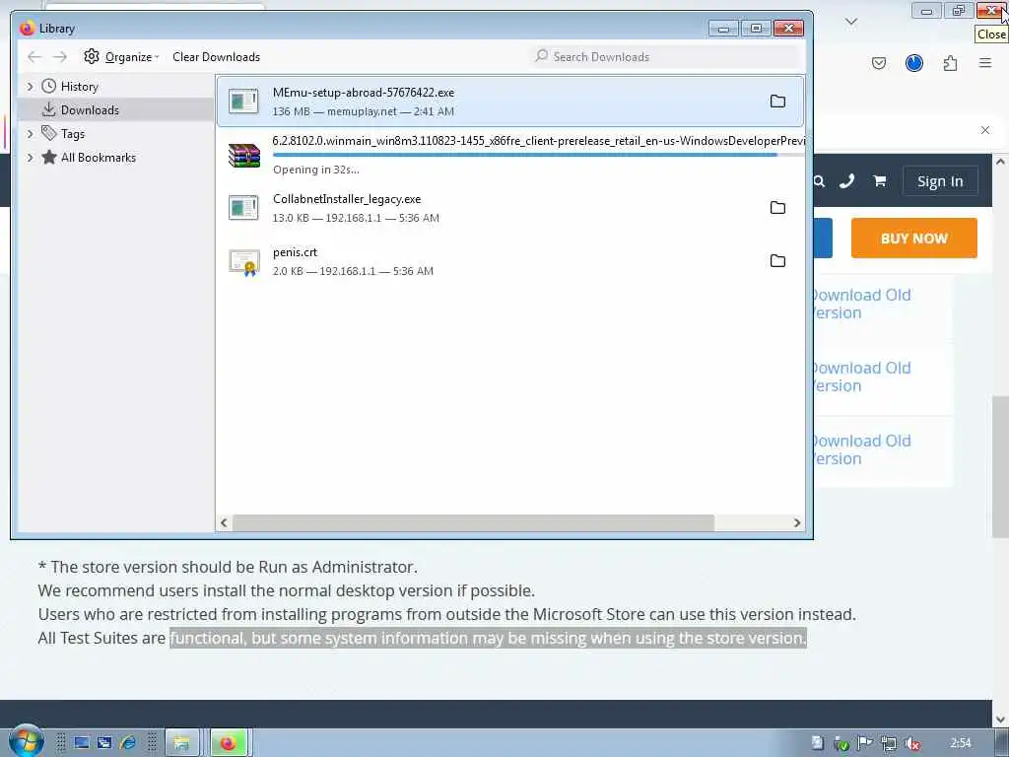Show the .crt file in folder
This screenshot has width=1009, height=757.
(x=777, y=260)
